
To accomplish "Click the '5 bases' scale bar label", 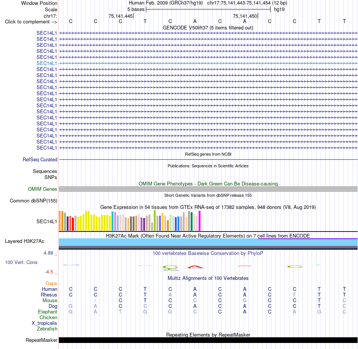I will (x=136, y=9).
